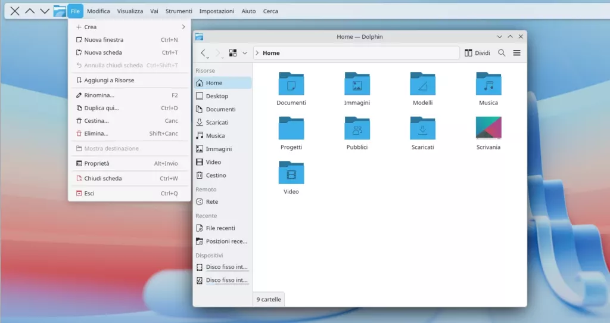610x323 pixels.
Task: Click the Dolphin icon in window title bar
Action: pos(199,36)
